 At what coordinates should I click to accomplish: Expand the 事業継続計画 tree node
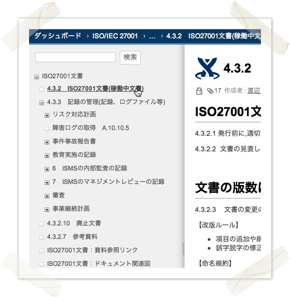point(47,209)
